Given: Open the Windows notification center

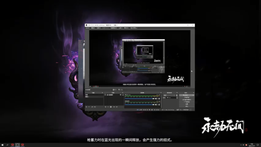Looking at the screenshot, I should pos(258,145).
